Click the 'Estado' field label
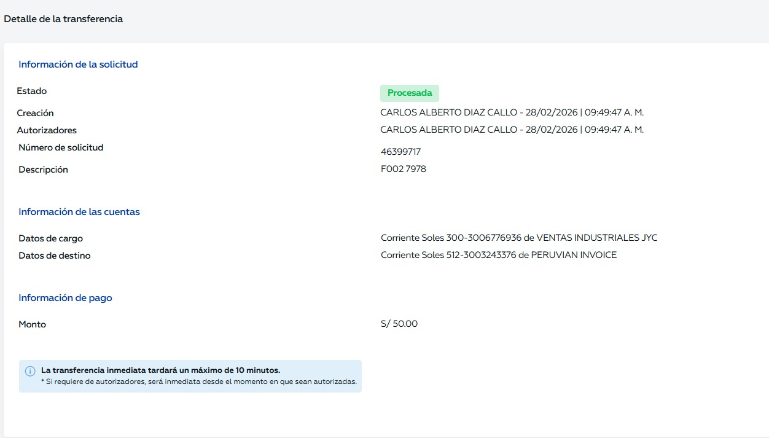Screen dimensions: 769x438 32,91
